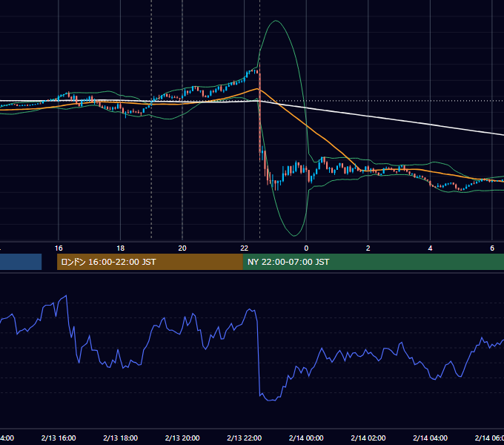The image size is (504, 445).
Task: Click the 2/14 02:00 time label
Action: [x=368, y=438]
